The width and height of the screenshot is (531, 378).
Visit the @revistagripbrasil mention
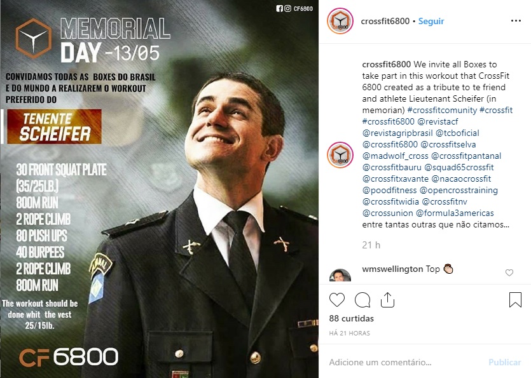397,133
